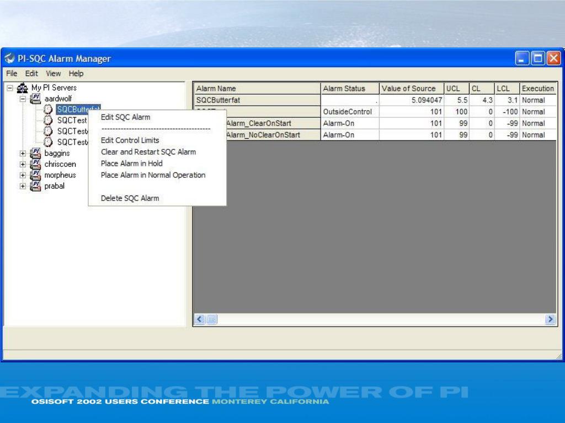Choose Clear and Restart SQC Alarm
The image size is (565, 423).
click(x=148, y=152)
